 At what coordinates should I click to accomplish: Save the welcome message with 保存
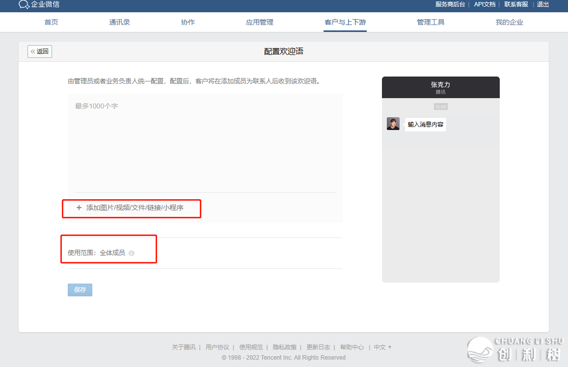click(80, 290)
